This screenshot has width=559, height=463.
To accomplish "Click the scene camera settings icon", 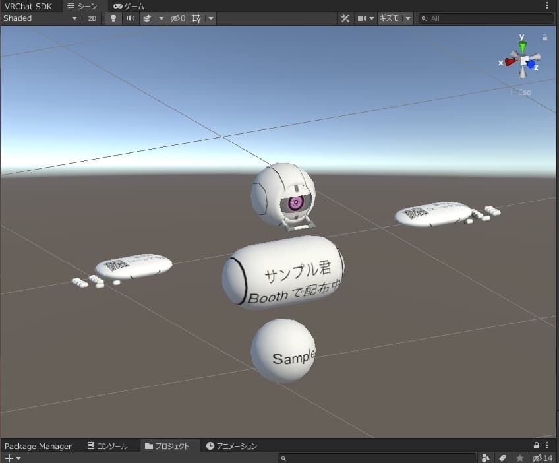I will click(362, 18).
